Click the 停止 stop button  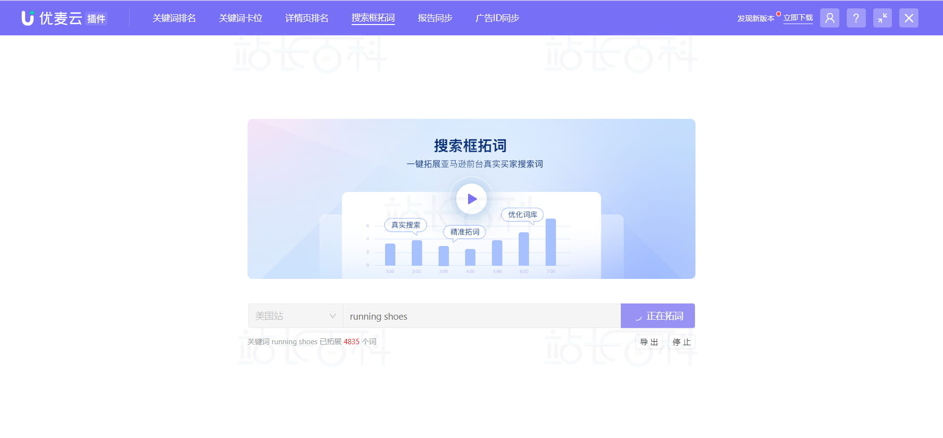click(x=682, y=342)
